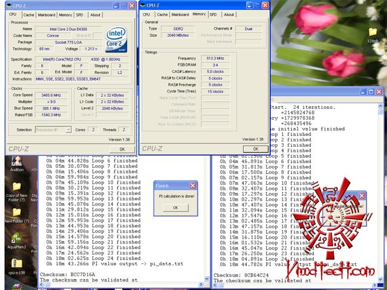Select line 18m 43.266s PI value output

click(115, 263)
